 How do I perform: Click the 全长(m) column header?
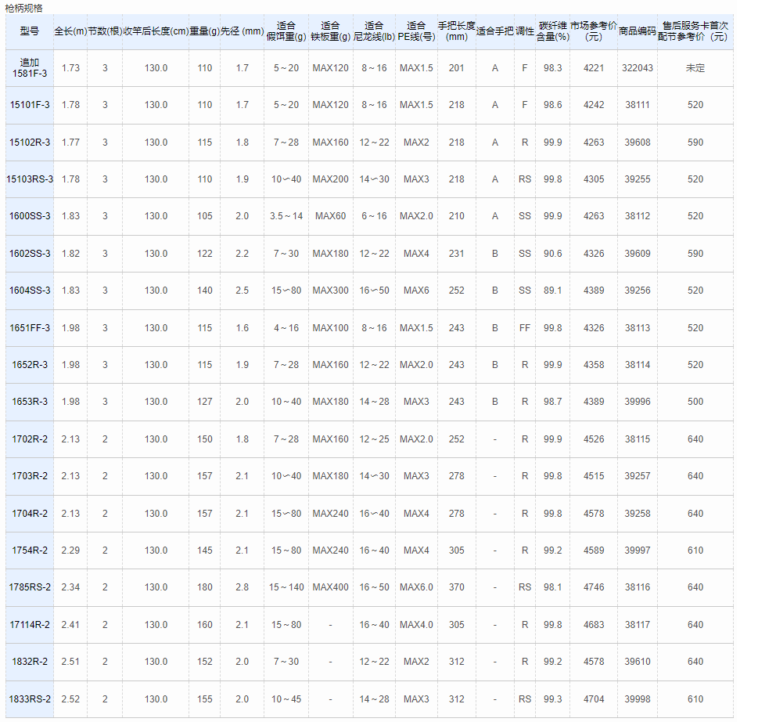pos(70,31)
